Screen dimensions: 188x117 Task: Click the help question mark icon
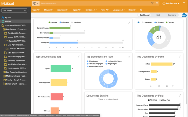pos(184,3)
